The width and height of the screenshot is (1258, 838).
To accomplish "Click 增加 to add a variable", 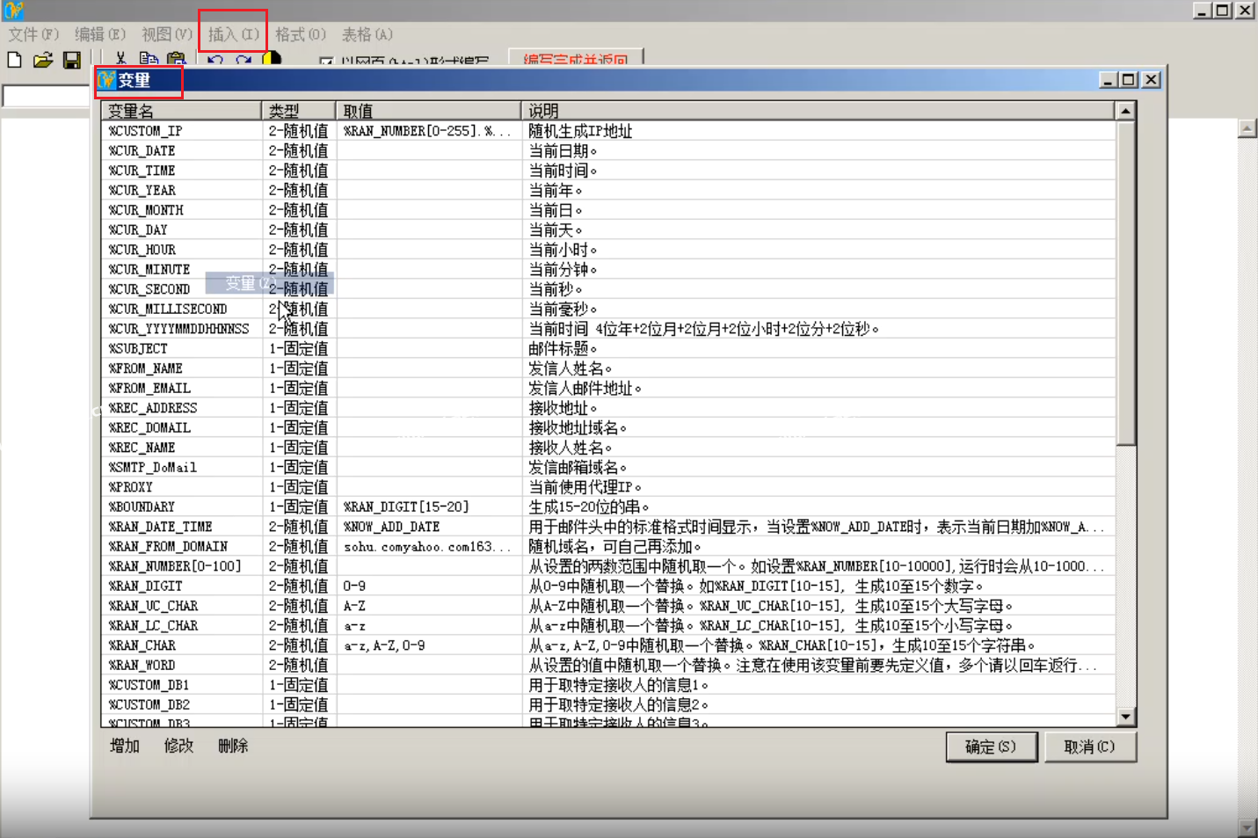I will pos(125,746).
